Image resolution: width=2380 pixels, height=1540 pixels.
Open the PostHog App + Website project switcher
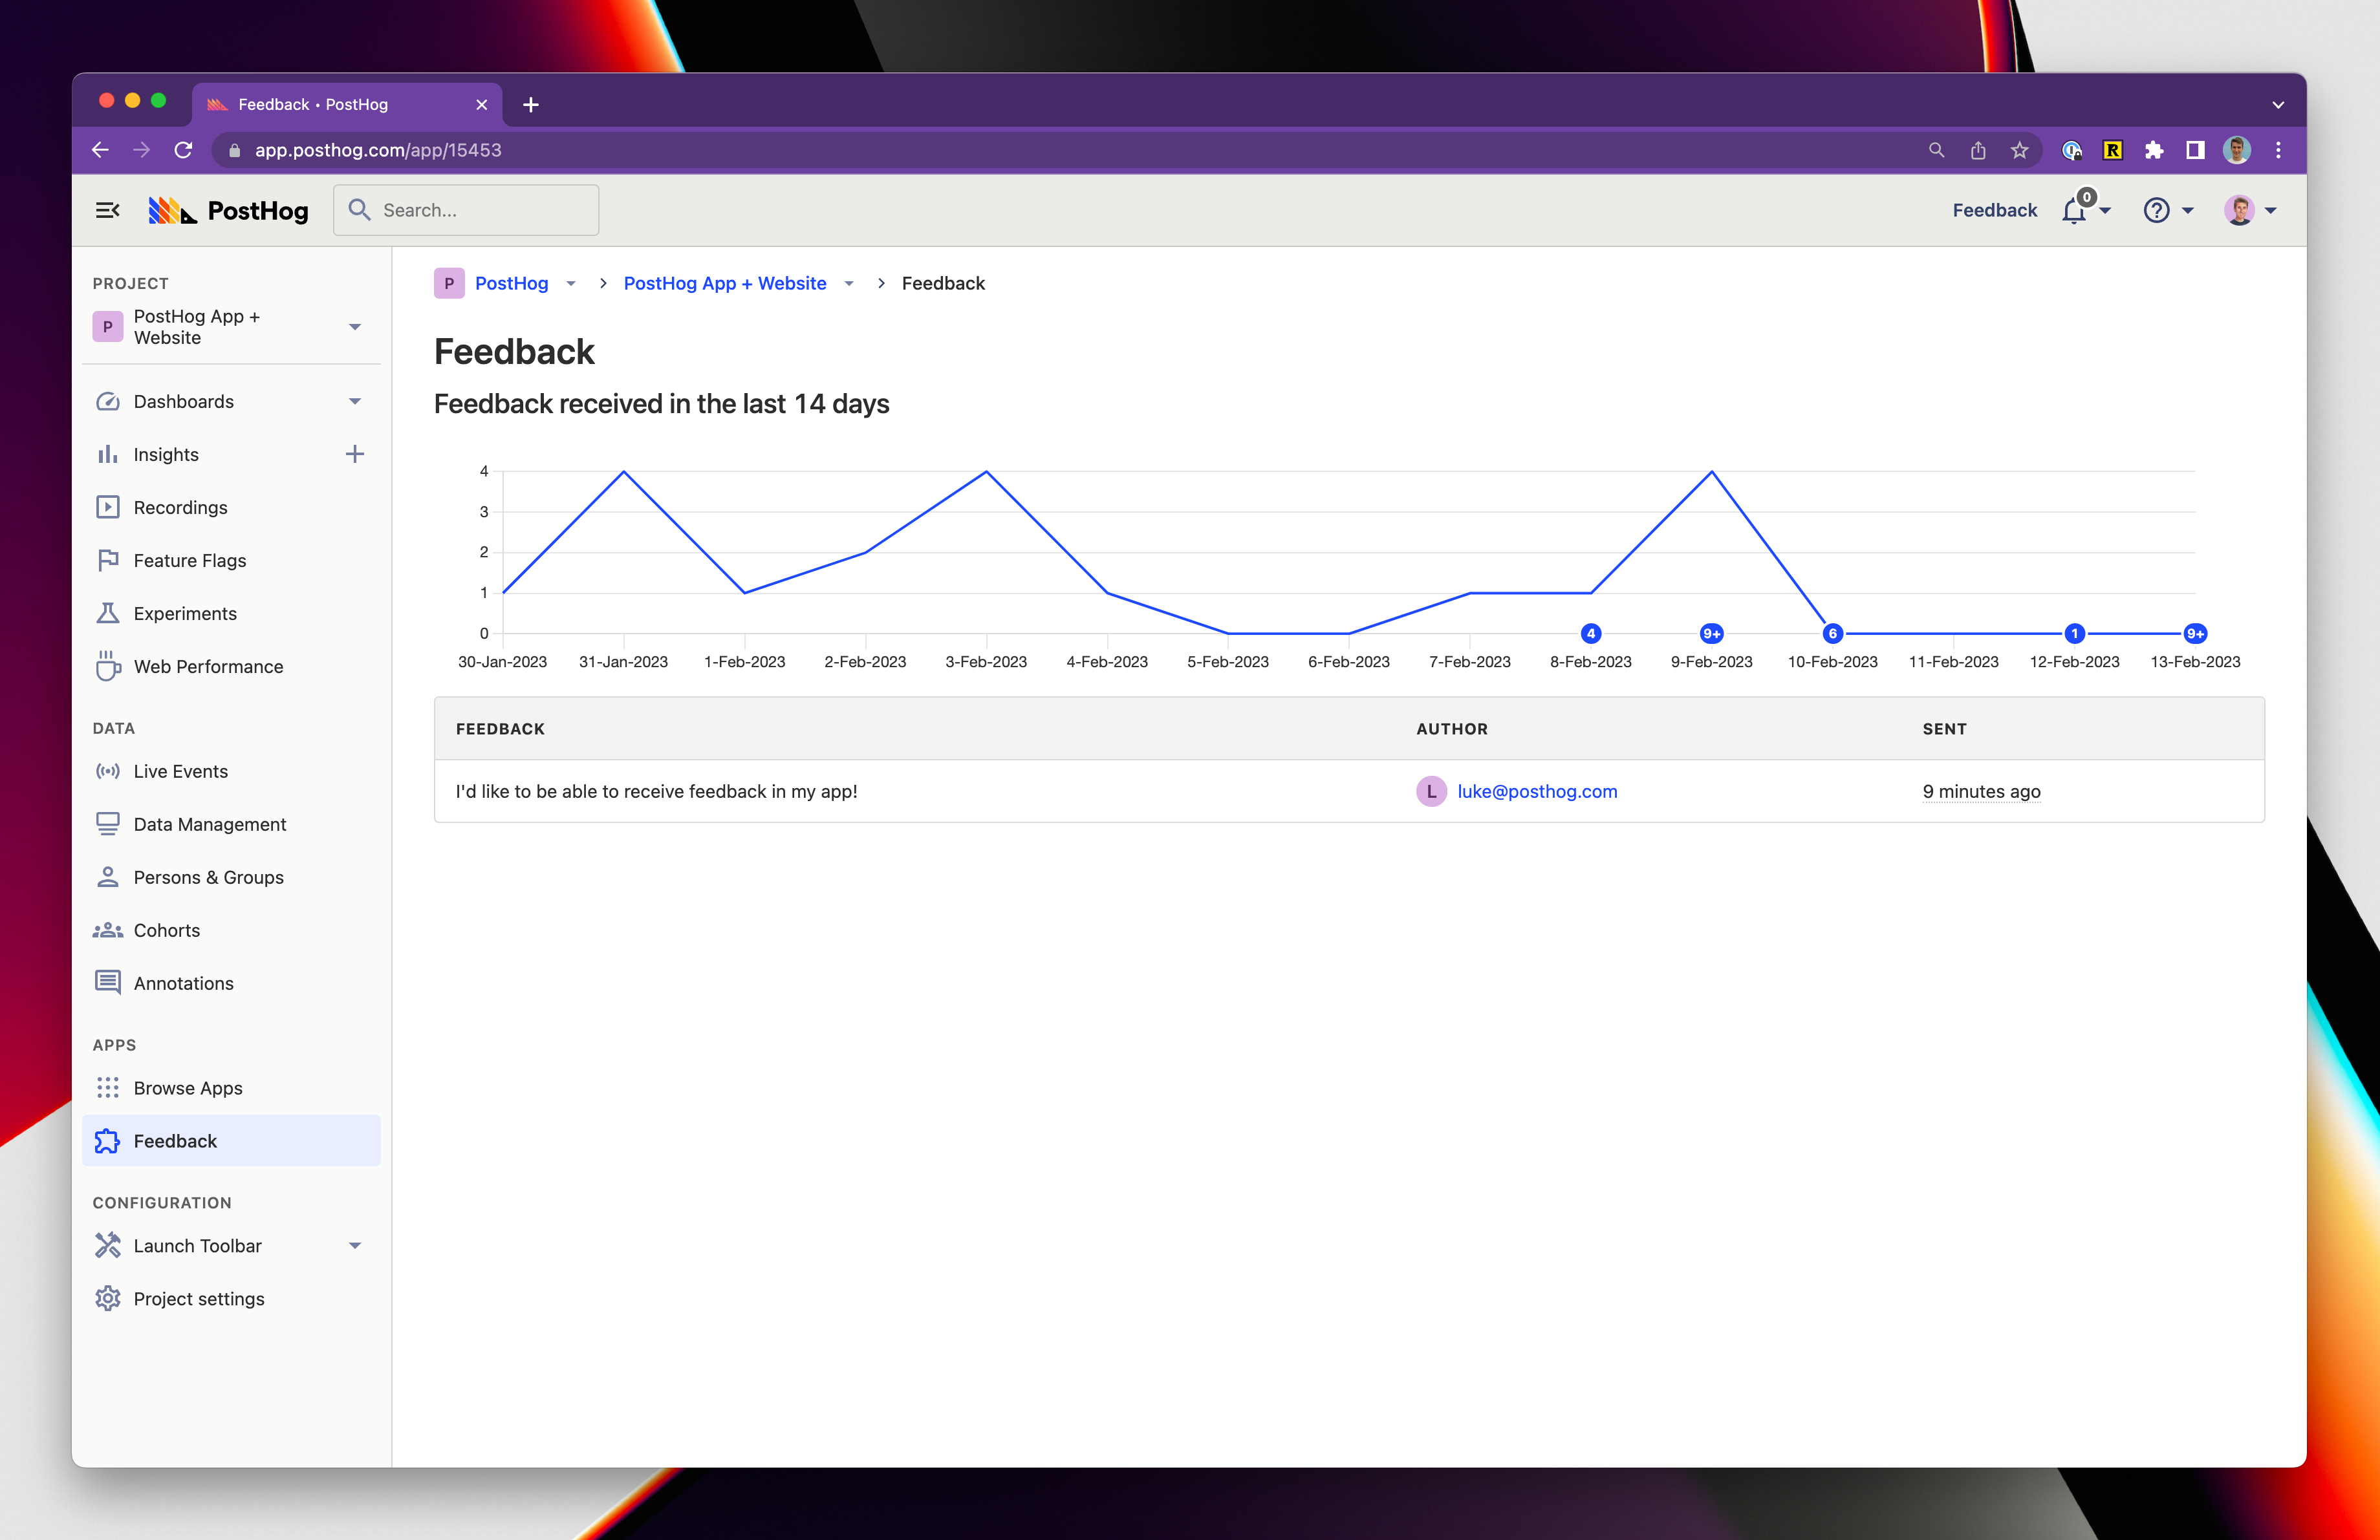230,326
